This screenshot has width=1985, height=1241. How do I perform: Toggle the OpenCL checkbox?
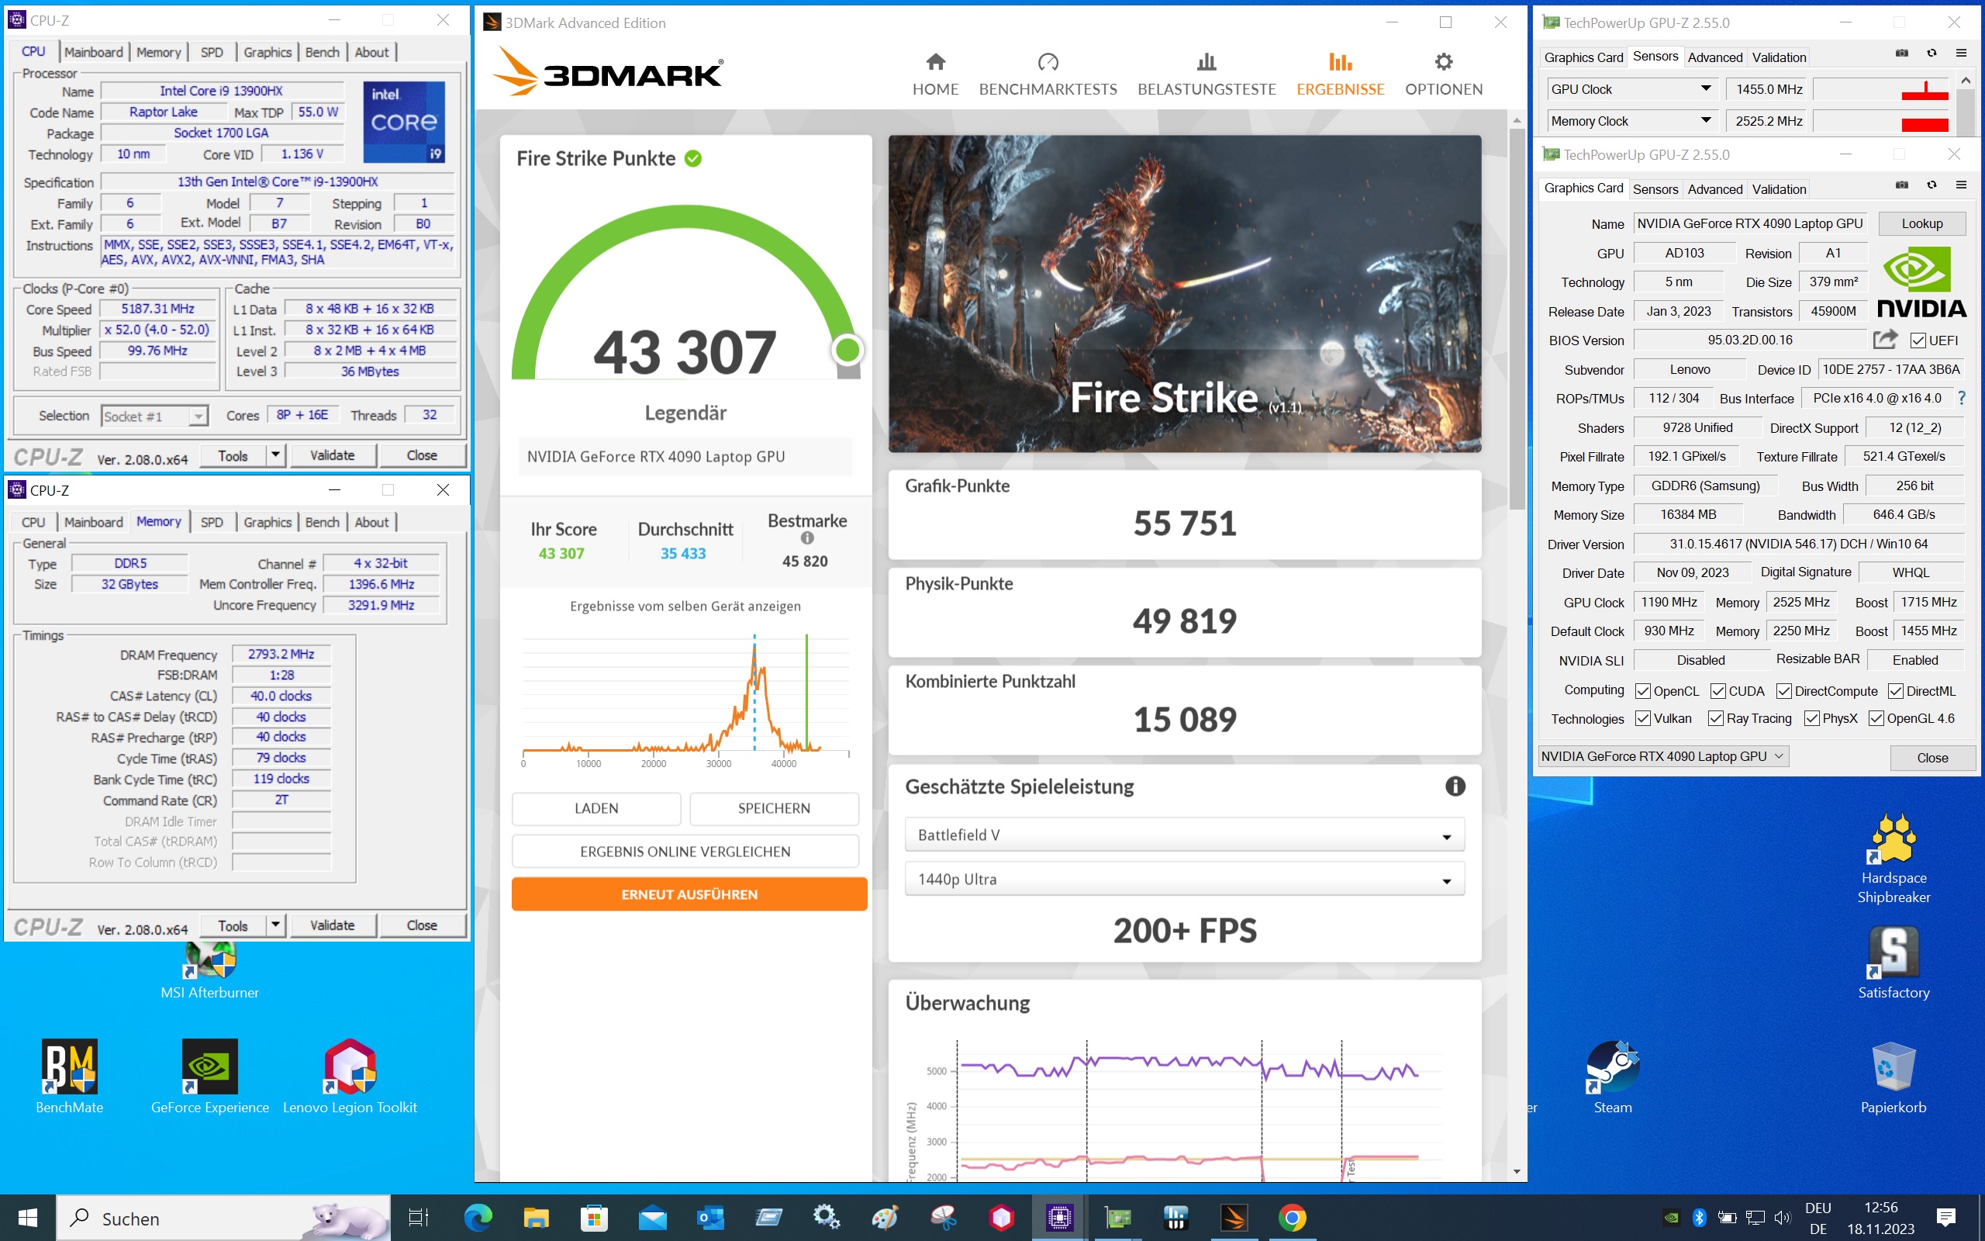[x=1643, y=691]
